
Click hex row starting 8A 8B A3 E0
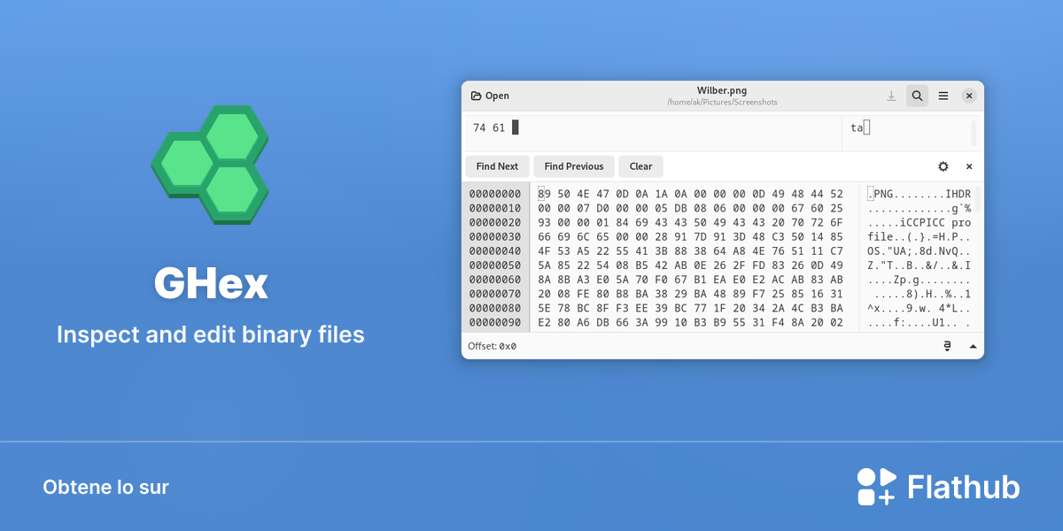pos(691,280)
